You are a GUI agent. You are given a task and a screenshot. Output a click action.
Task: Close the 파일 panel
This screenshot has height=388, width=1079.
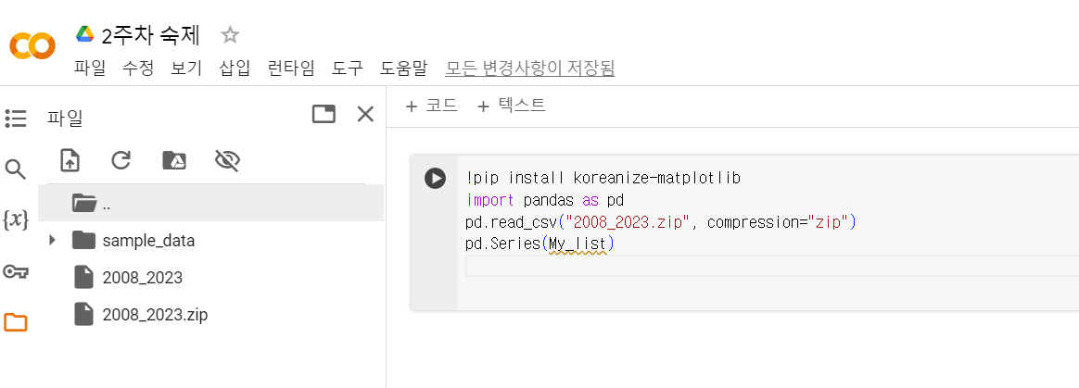365,114
